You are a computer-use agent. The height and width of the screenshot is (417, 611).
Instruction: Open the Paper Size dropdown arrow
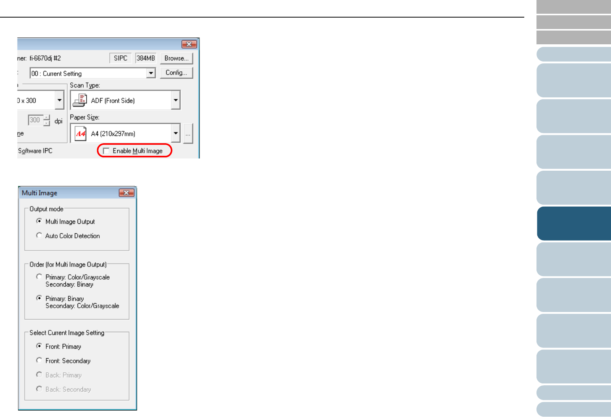(x=175, y=134)
